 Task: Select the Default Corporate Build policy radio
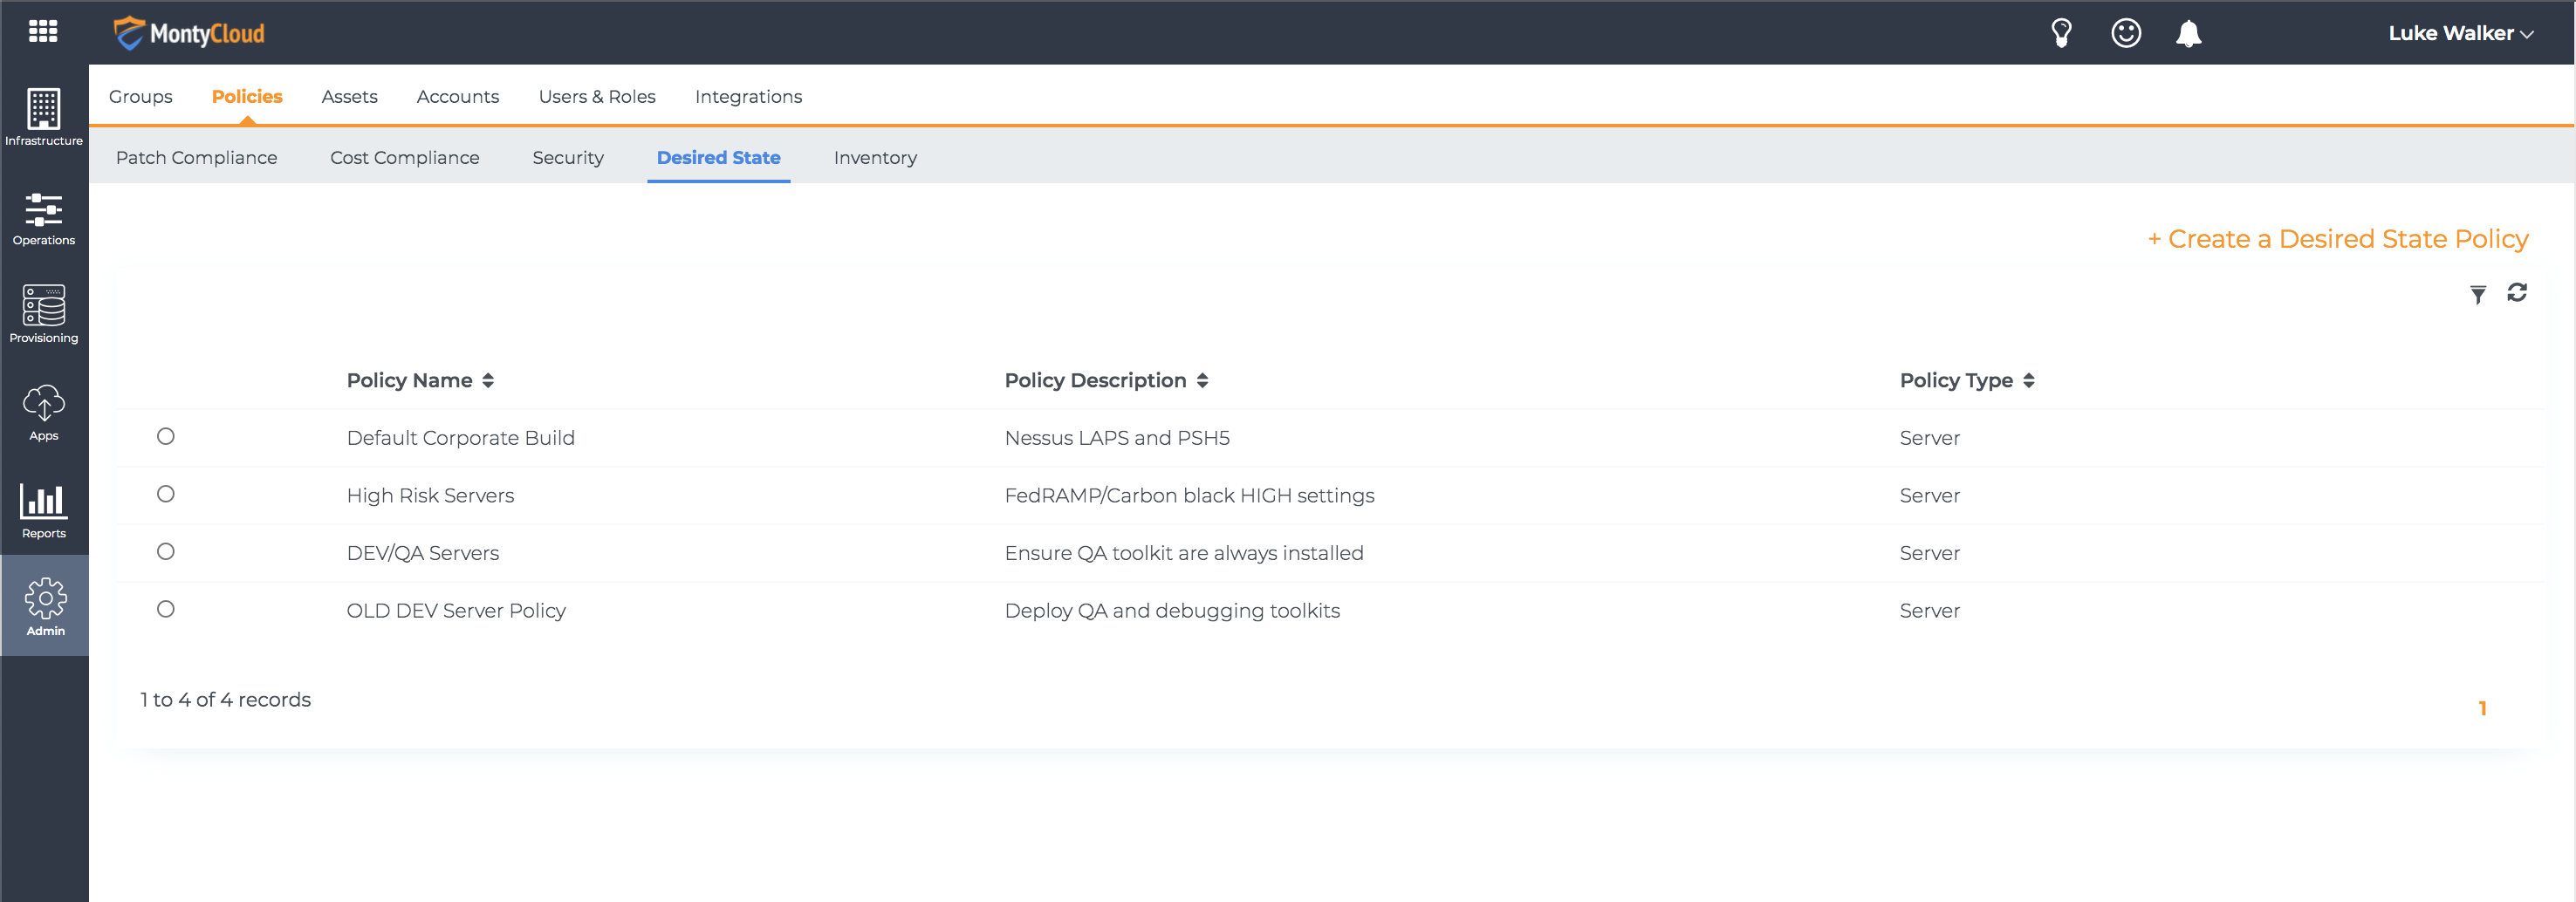(x=166, y=436)
